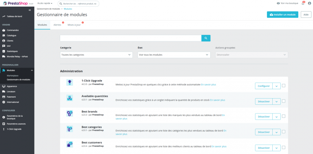
Task: Click the PrestaShop logo
Action: (15, 3)
